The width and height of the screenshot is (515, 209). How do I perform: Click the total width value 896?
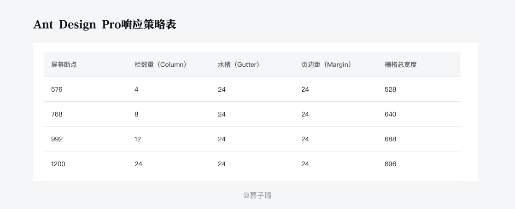point(390,164)
